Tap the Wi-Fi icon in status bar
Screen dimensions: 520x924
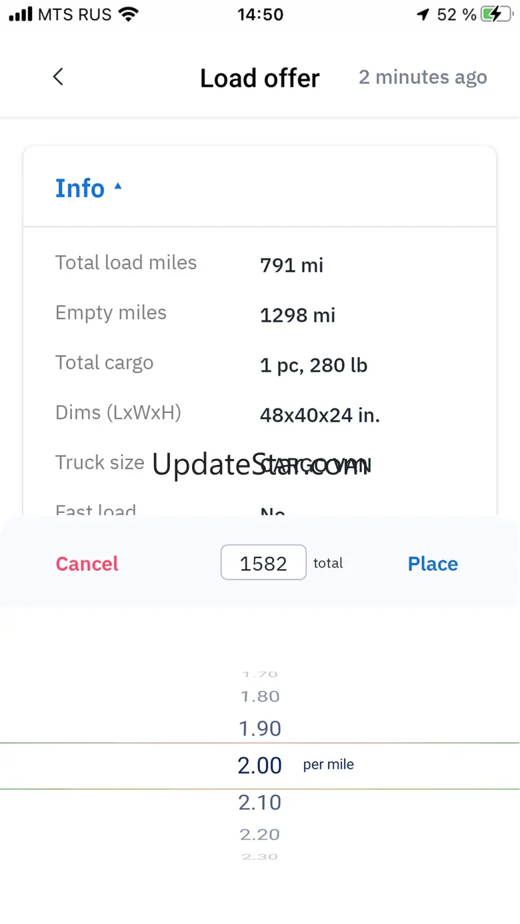point(128,15)
